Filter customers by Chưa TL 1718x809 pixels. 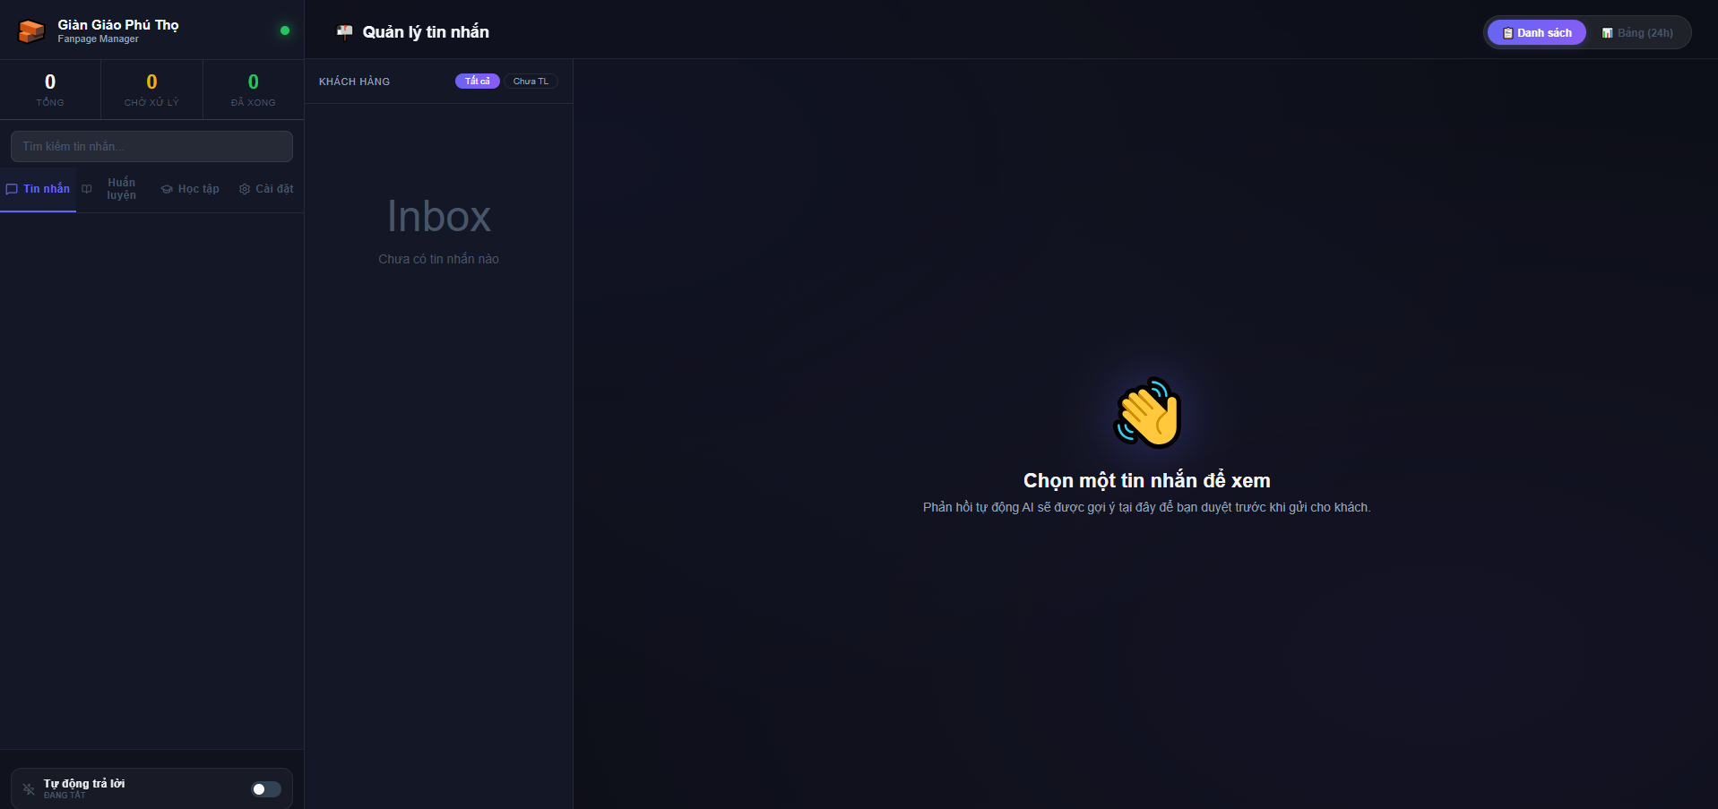pyautogui.click(x=531, y=82)
